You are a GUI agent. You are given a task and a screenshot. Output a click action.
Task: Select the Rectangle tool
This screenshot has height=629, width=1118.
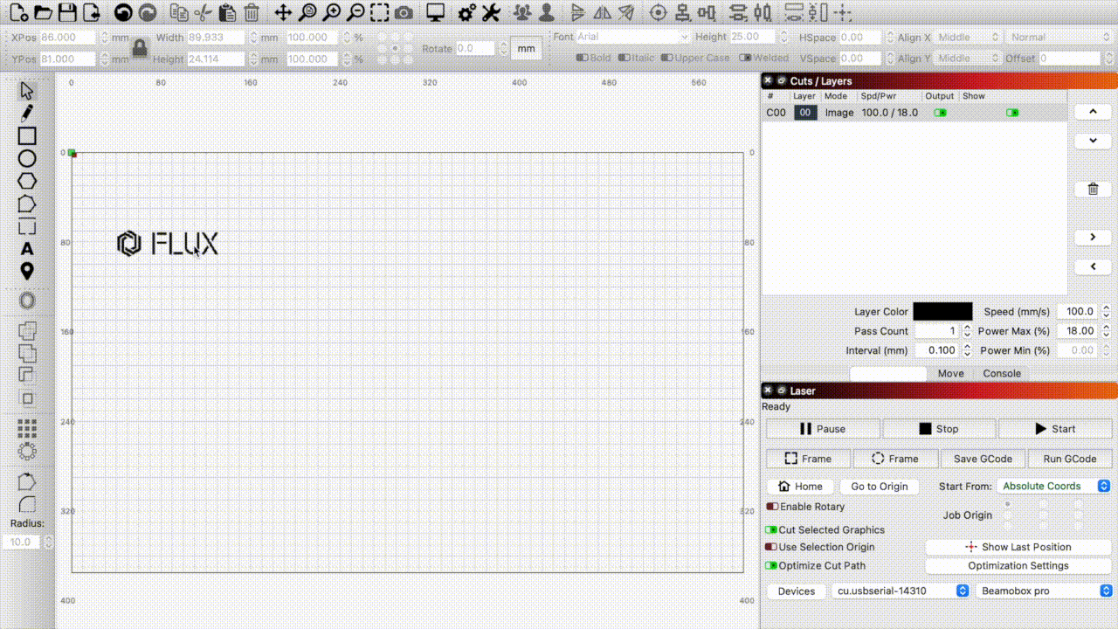pos(27,135)
